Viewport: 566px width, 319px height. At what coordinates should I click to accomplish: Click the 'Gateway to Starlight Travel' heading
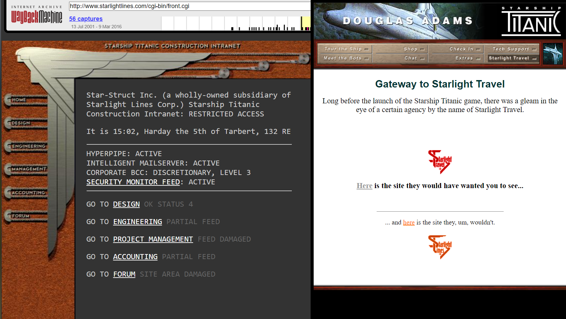click(440, 84)
